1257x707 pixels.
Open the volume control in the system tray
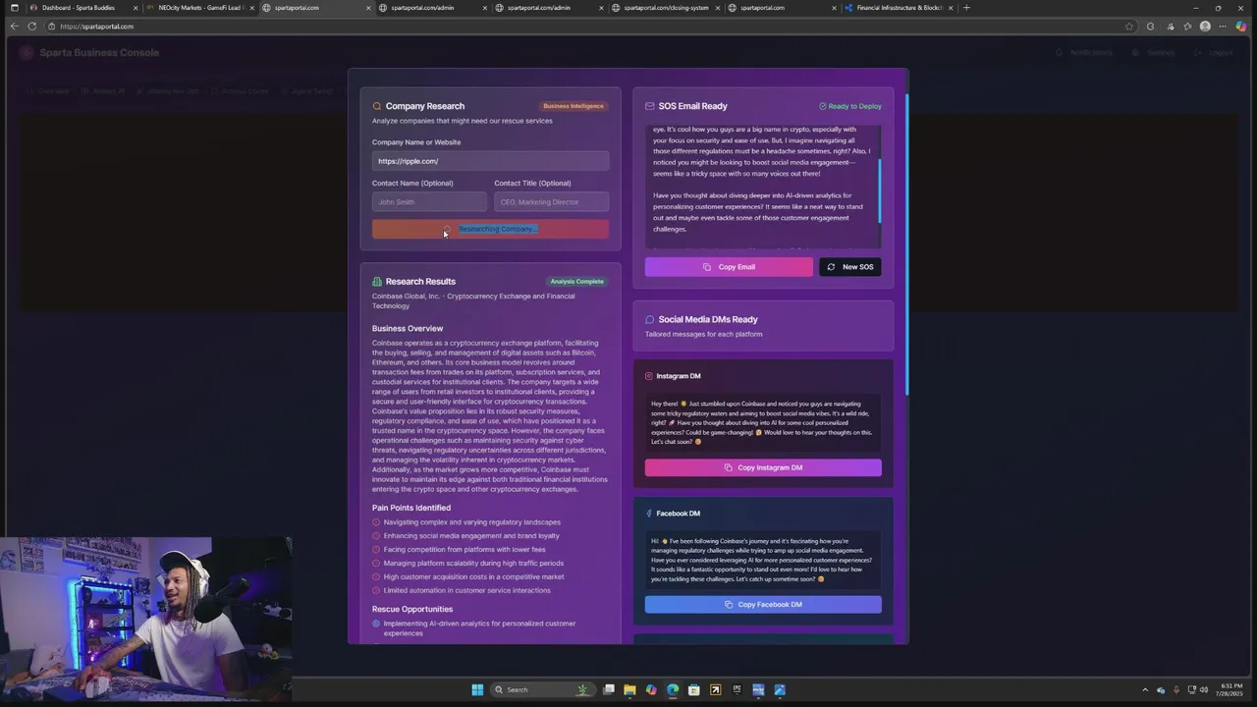pos(1204,689)
